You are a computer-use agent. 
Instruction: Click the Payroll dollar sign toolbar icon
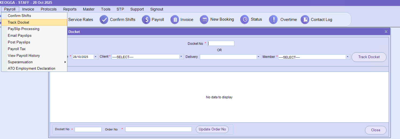click(146, 20)
